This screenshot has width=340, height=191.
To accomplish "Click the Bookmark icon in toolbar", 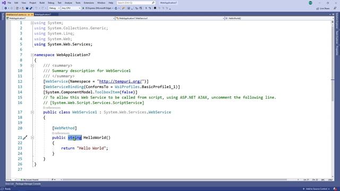I will click(155, 8).
